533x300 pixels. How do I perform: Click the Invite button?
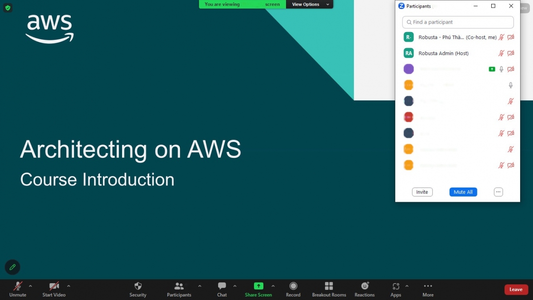pos(422,192)
